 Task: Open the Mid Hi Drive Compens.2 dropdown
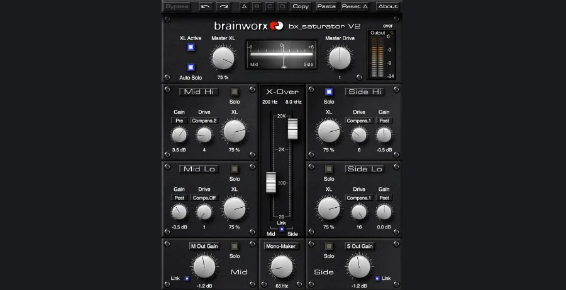[204, 121]
